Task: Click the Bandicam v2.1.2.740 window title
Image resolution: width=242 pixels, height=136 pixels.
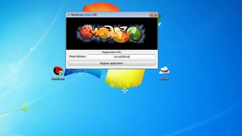Action: coord(84,15)
